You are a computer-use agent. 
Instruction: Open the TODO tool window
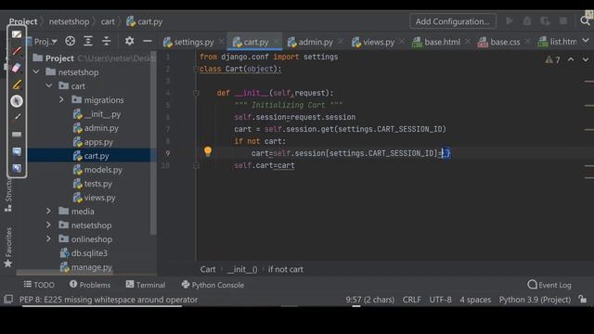39,285
